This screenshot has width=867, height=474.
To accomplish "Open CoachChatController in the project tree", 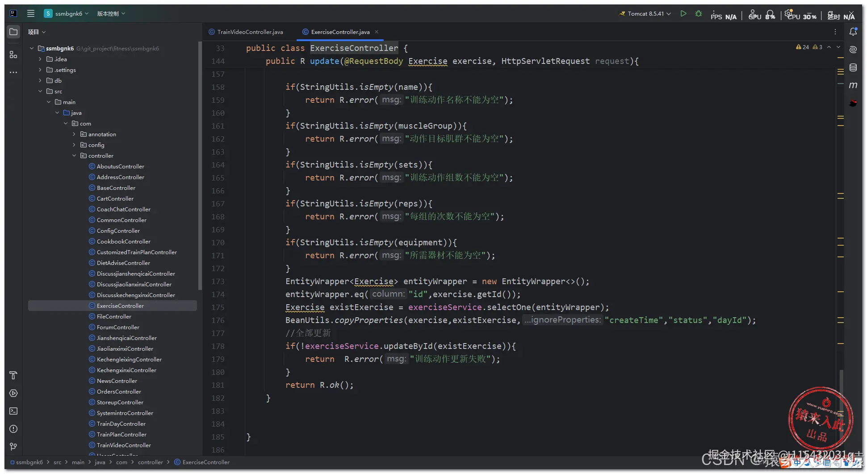I will tap(123, 209).
